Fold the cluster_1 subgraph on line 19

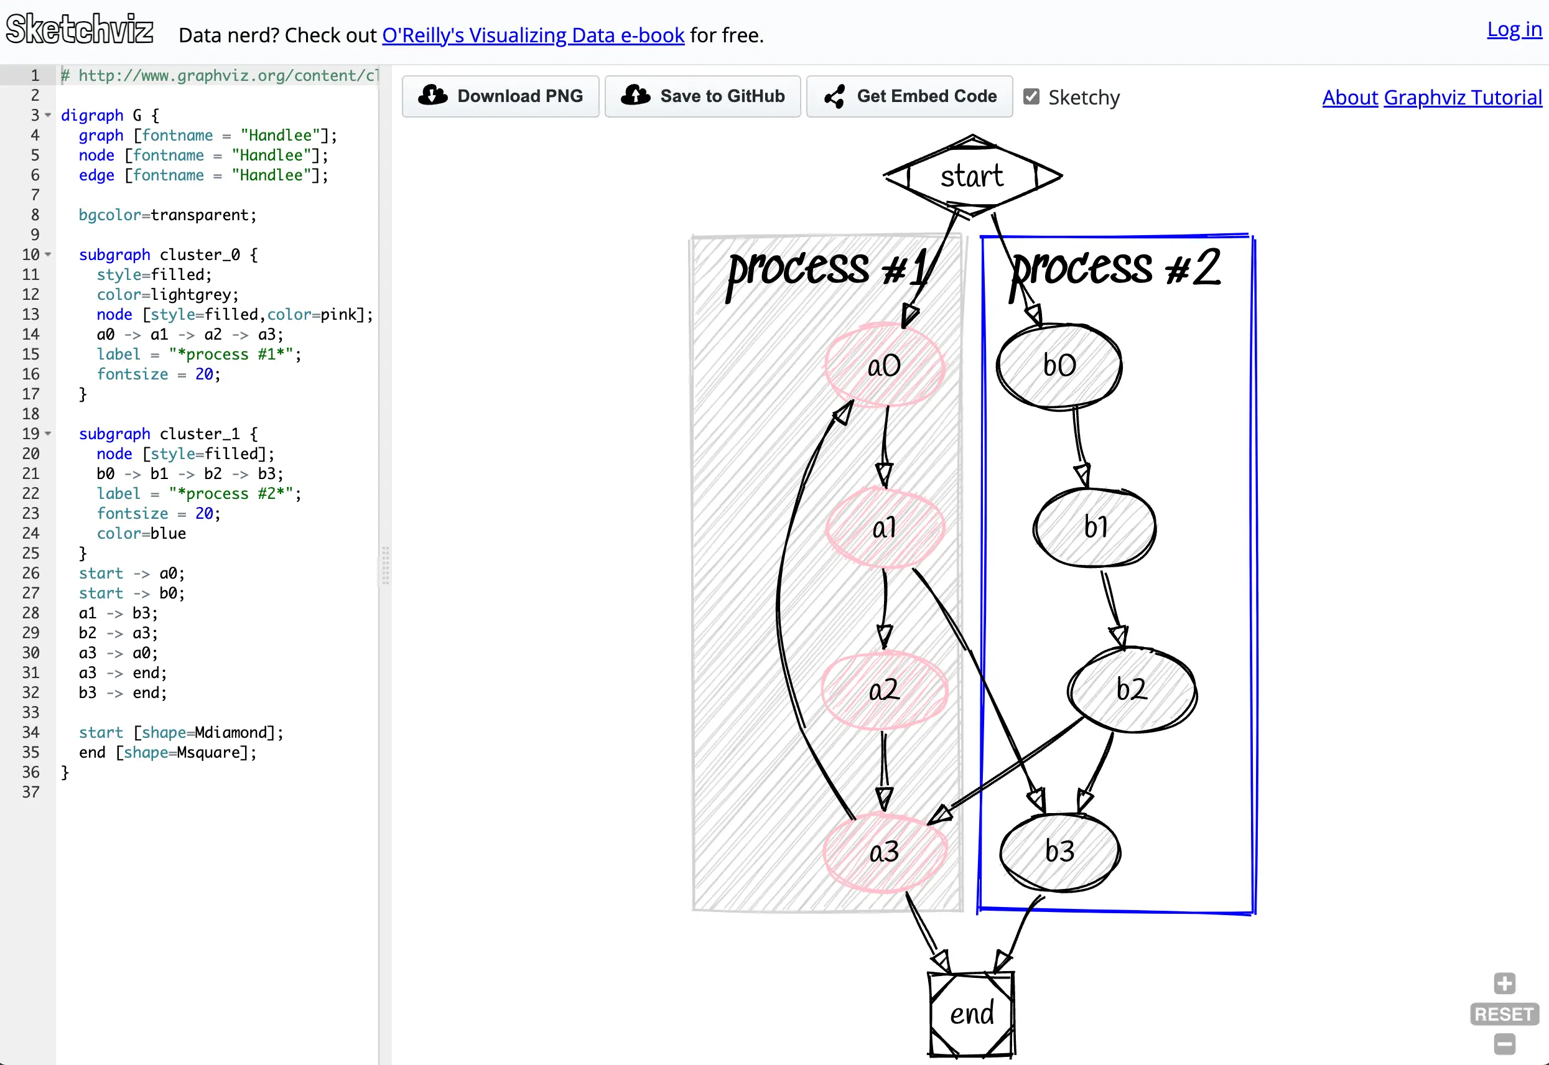coord(48,434)
